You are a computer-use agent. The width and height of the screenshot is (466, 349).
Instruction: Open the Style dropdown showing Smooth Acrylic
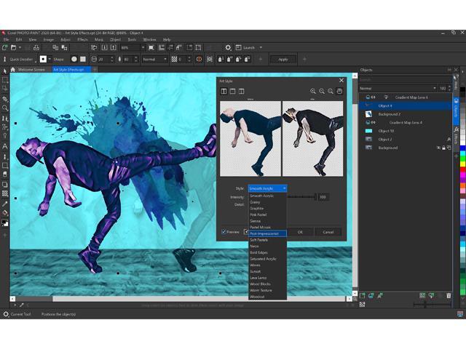point(267,188)
